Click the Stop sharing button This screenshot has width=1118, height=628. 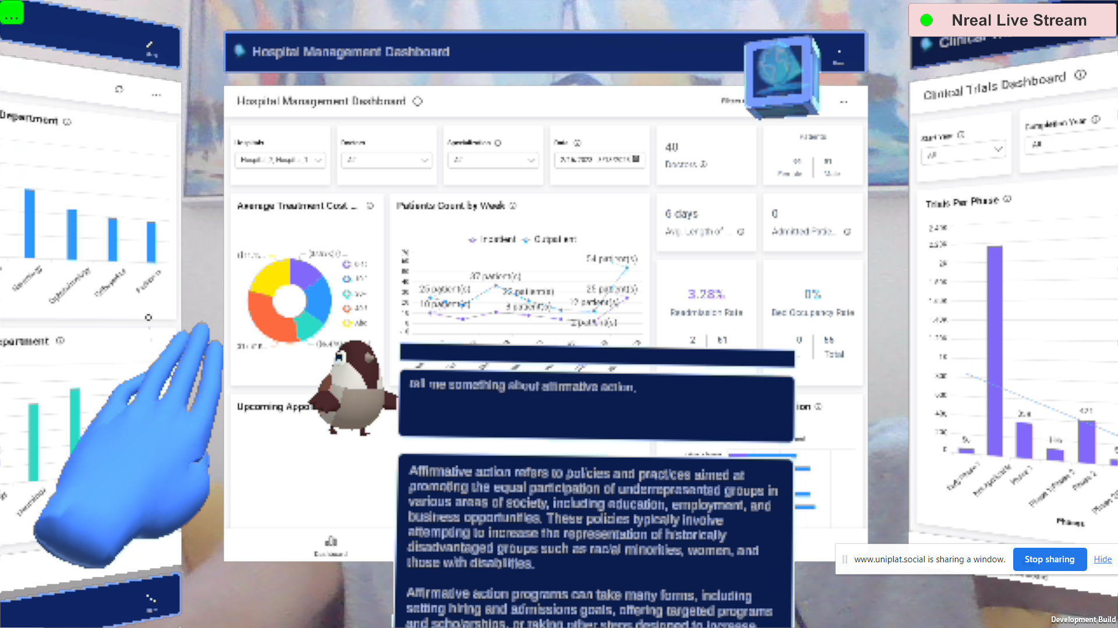pos(1049,559)
